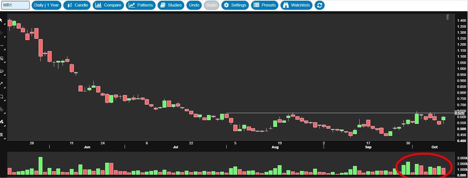The image size is (468, 178).
Task: Click the arrow icon at chart top-right corner
Action: pyautogui.click(x=448, y=16)
